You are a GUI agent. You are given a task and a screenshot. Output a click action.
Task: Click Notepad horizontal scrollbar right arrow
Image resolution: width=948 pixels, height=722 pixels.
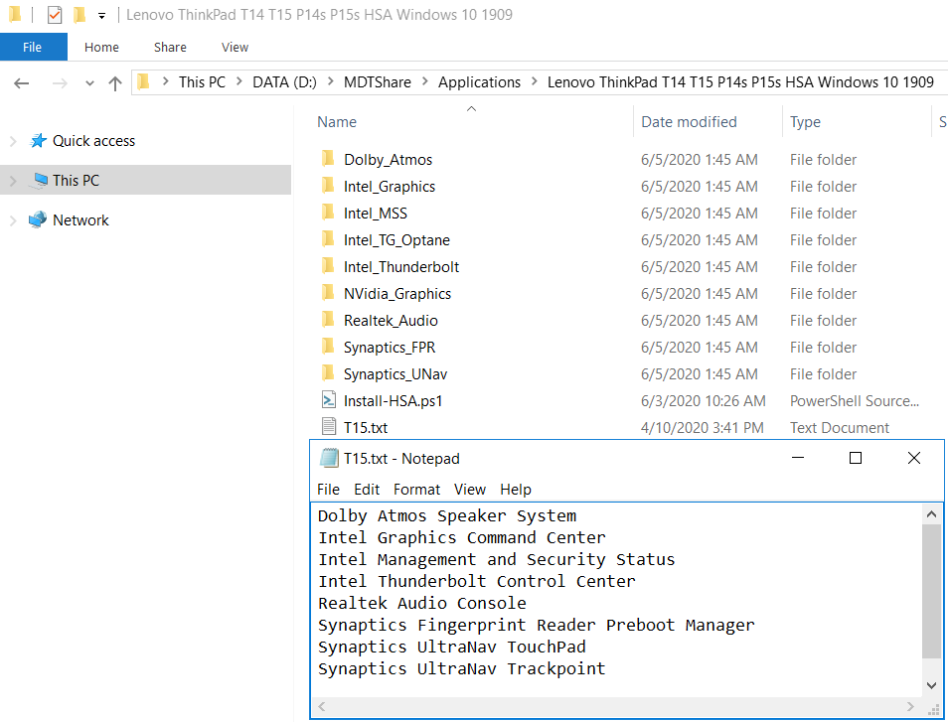(x=910, y=706)
